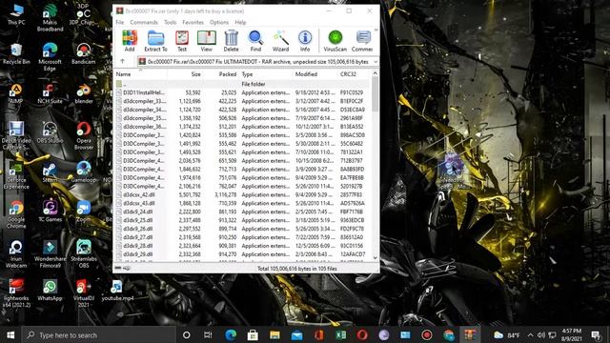Click the Windows Start button

coord(10,334)
